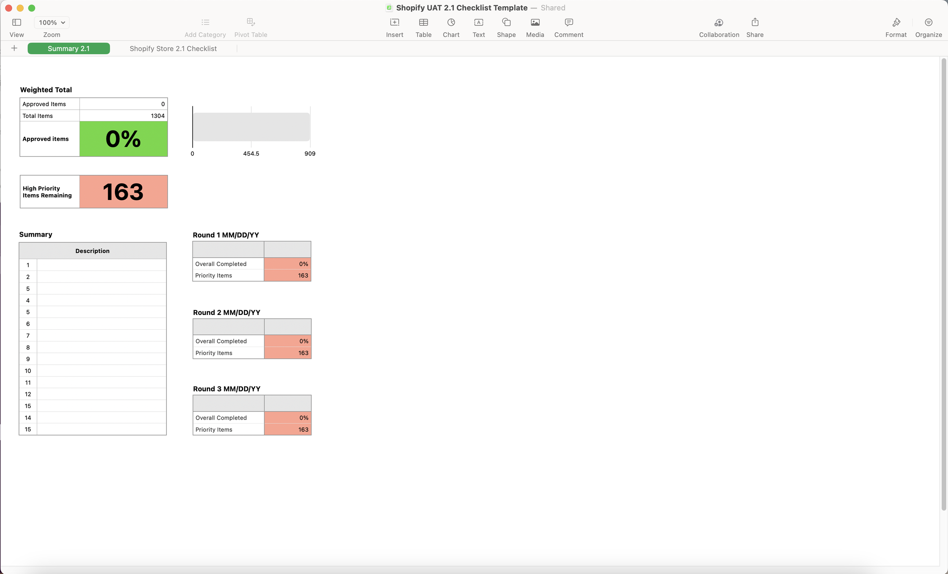Select the Round 1 MM/DD/YY title
Viewport: 948px width, 574px height.
click(226, 235)
